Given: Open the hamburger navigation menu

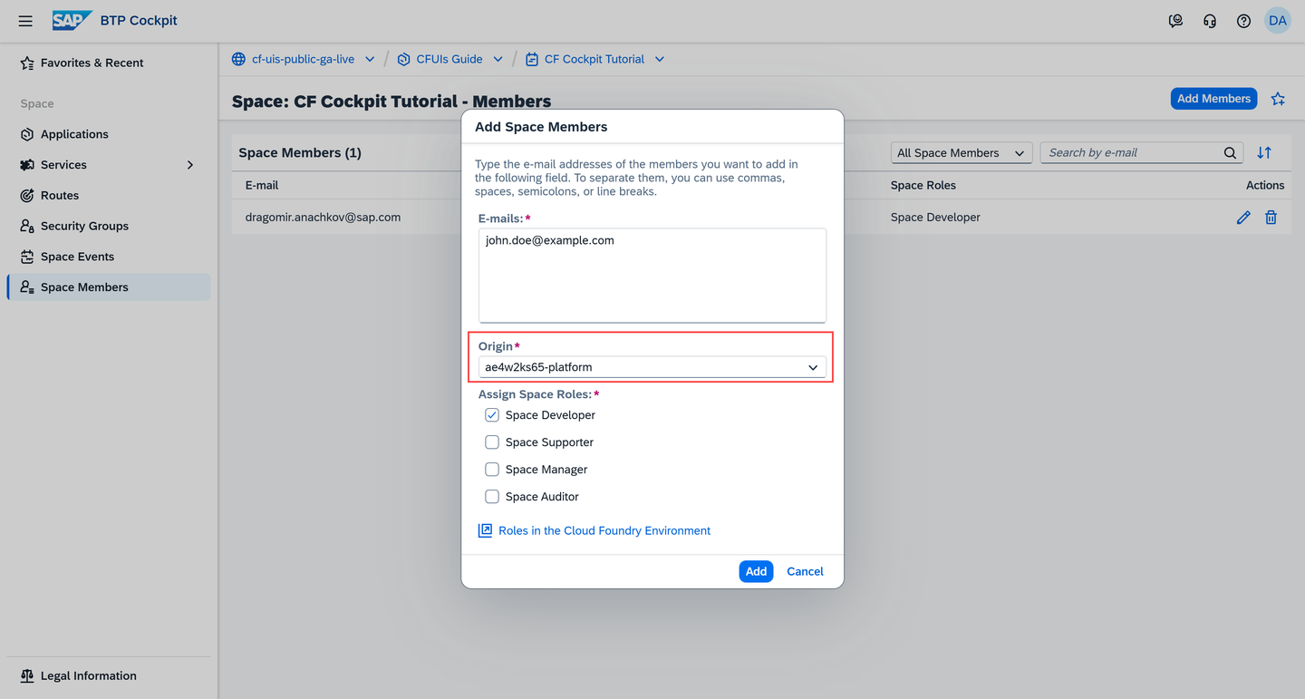Looking at the screenshot, I should tap(25, 21).
